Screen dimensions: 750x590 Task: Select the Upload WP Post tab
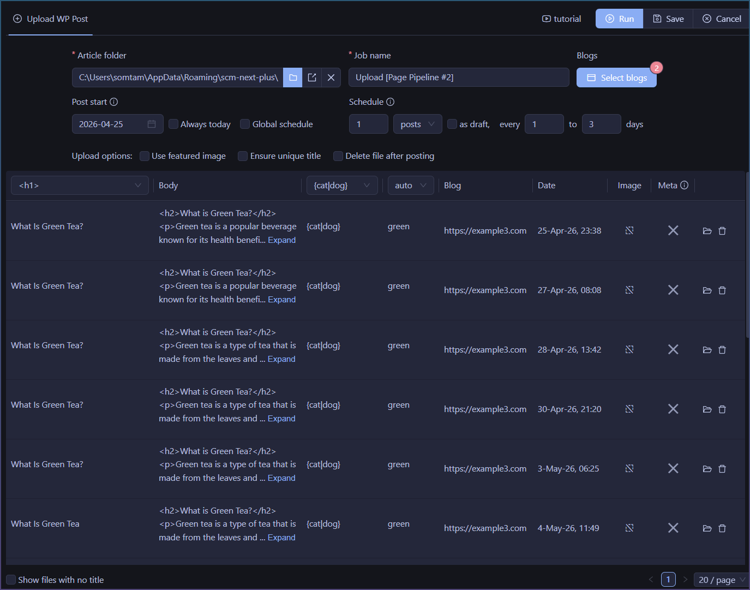[x=51, y=19]
